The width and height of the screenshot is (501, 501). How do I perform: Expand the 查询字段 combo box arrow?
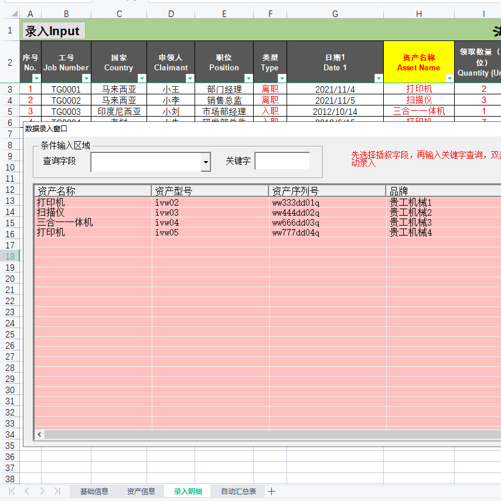point(206,162)
